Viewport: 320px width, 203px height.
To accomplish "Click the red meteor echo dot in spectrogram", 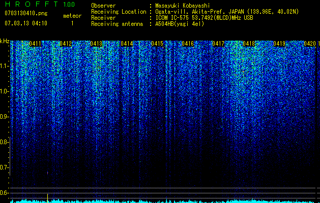I will coord(47,173).
